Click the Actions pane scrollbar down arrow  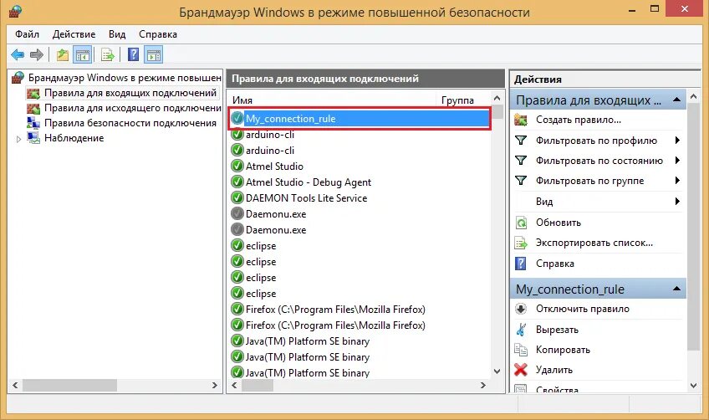[694, 386]
